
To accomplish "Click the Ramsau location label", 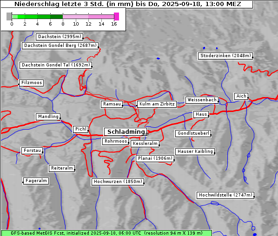I will (112, 104).
